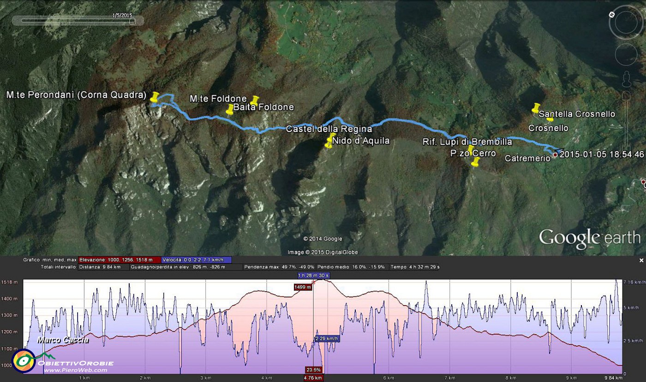
Task: Toggle the blue Velocità metric label
Action: 197,260
